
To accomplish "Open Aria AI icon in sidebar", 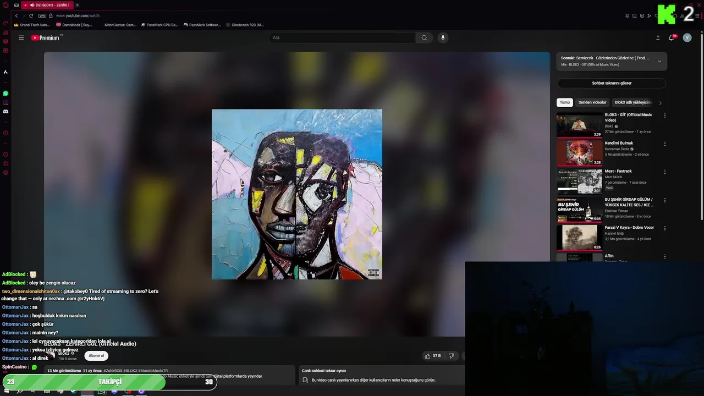I will [5, 72].
